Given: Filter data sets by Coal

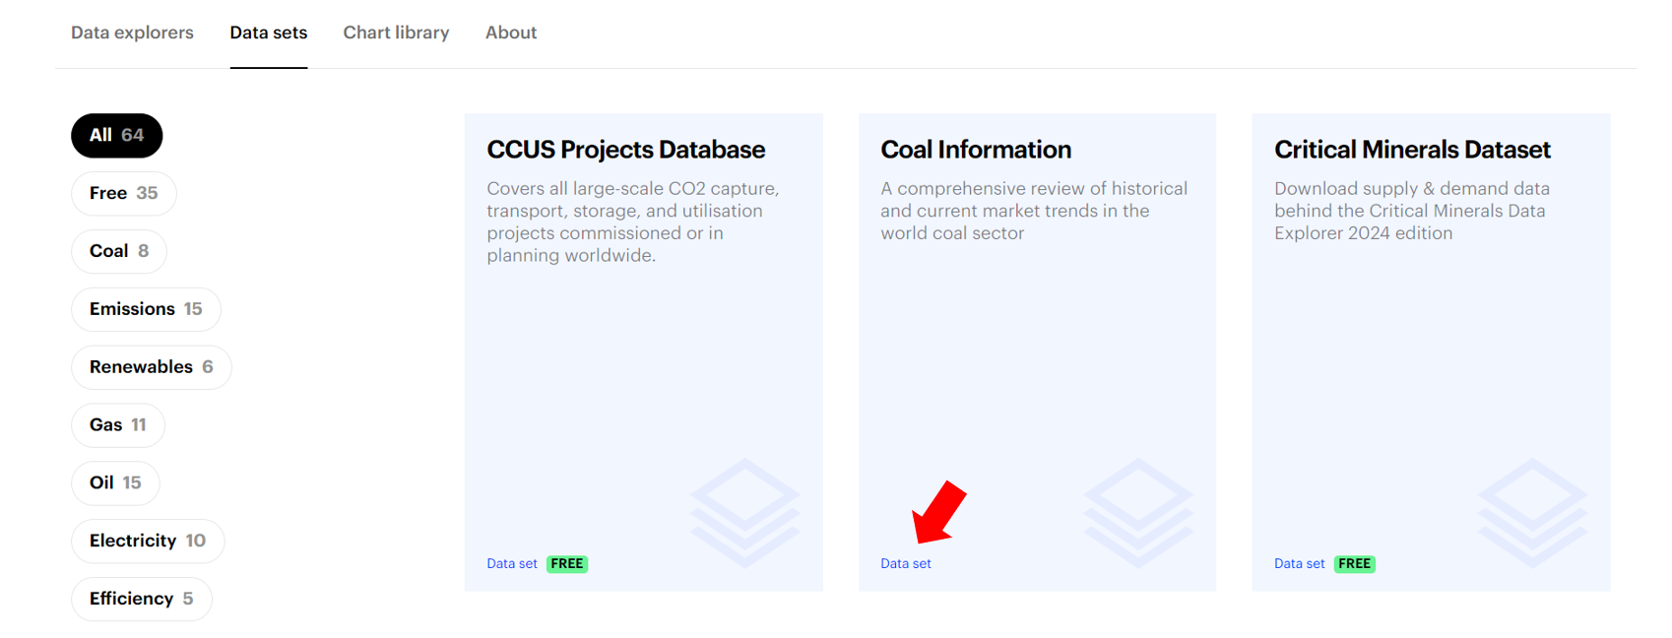Looking at the screenshot, I should pos(118,251).
